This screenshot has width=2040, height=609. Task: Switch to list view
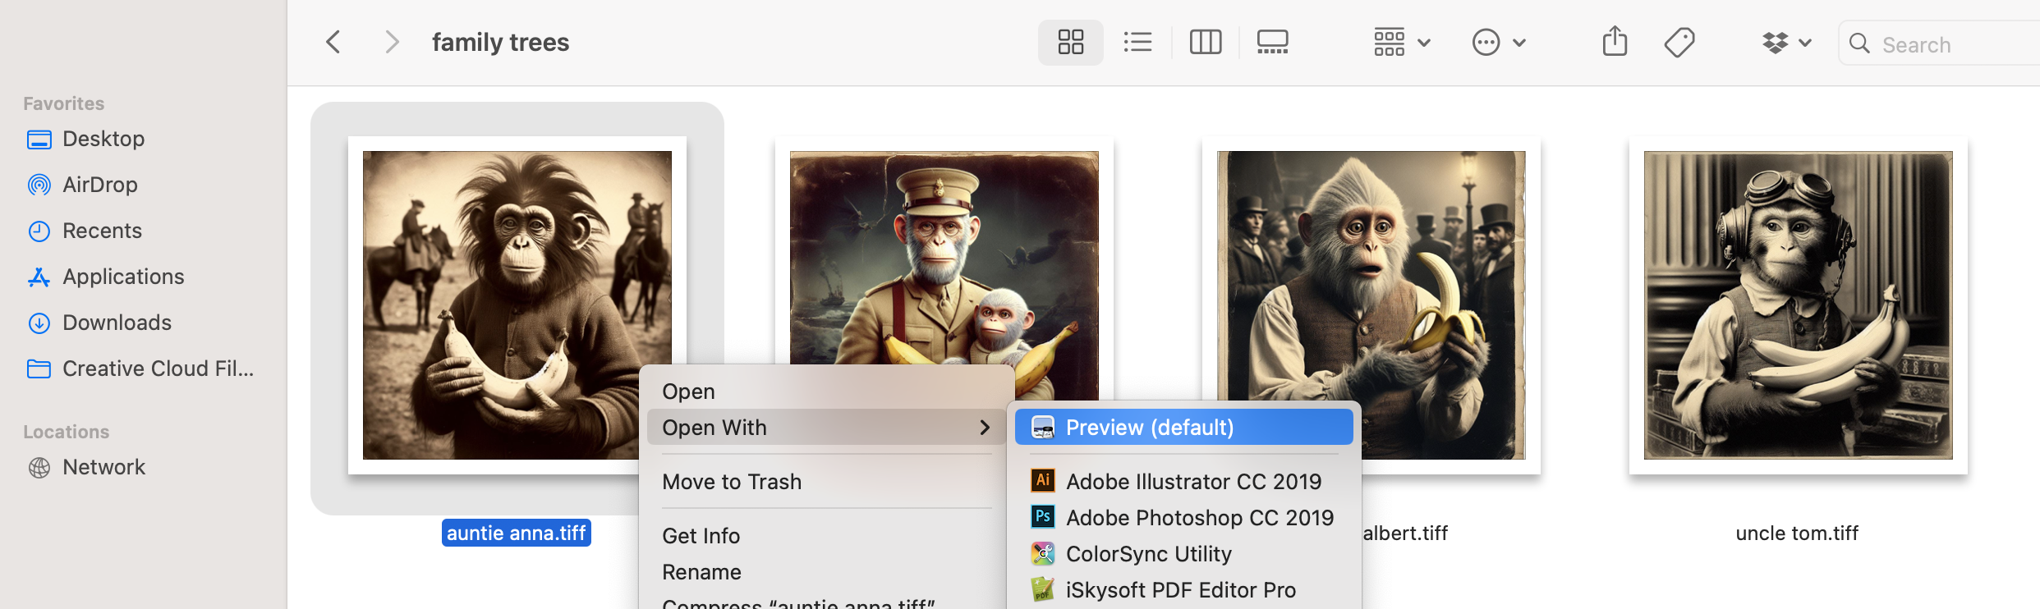[x=1137, y=42]
